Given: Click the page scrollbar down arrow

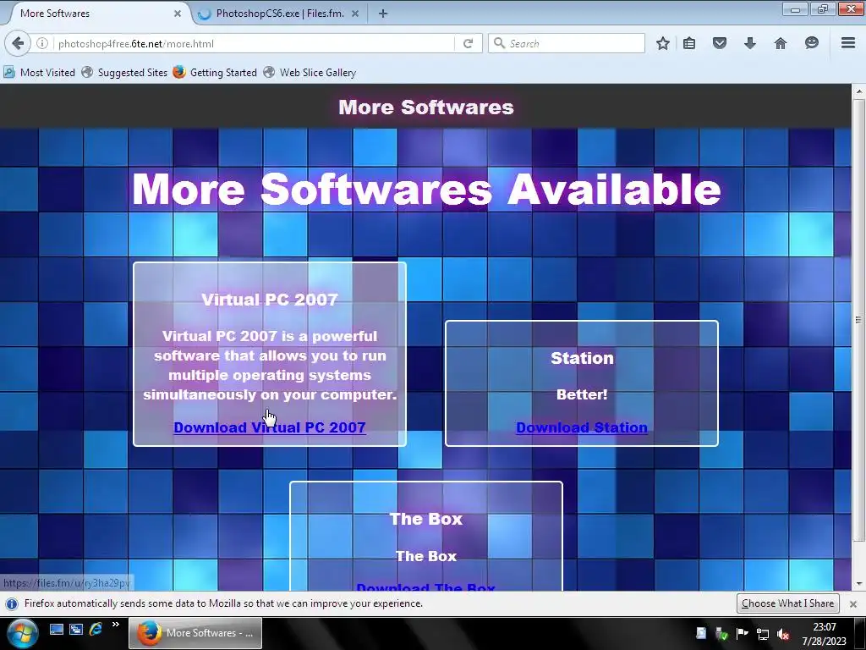Looking at the screenshot, I should click(858, 583).
